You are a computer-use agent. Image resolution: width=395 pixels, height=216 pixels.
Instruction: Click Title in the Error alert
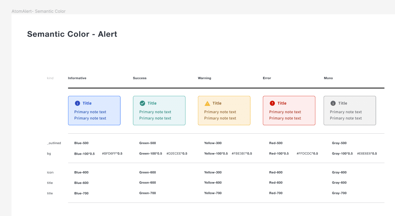282,103
